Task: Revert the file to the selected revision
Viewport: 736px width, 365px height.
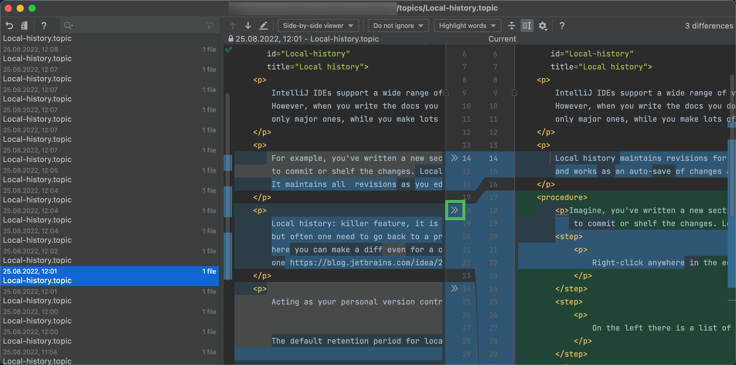Action: (9, 26)
